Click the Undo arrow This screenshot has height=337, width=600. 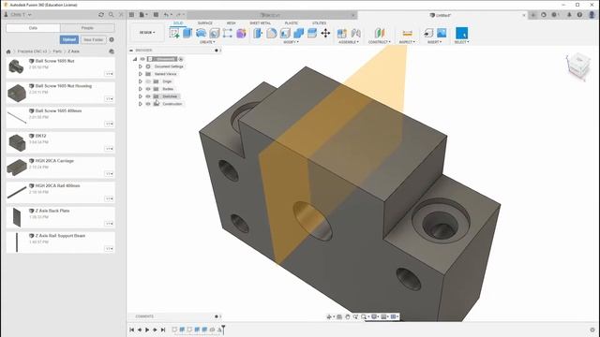coord(166,15)
